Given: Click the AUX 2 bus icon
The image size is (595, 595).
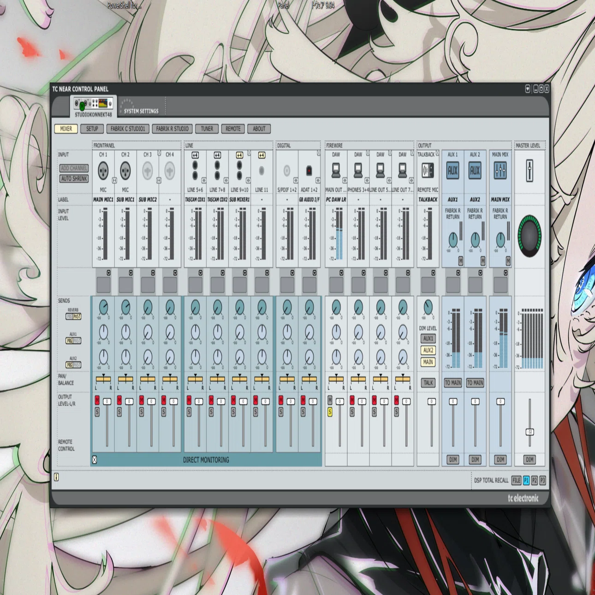Looking at the screenshot, I should (475, 171).
